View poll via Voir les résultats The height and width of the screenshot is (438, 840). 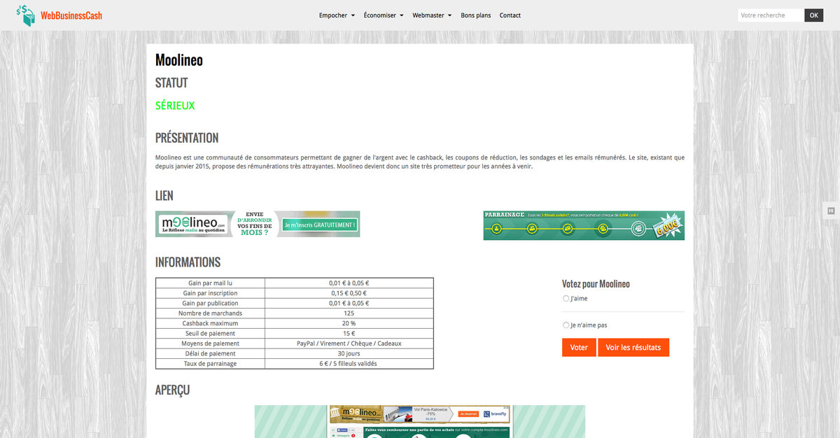633,348
